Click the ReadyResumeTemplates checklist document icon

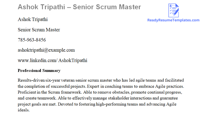(x=173, y=10)
